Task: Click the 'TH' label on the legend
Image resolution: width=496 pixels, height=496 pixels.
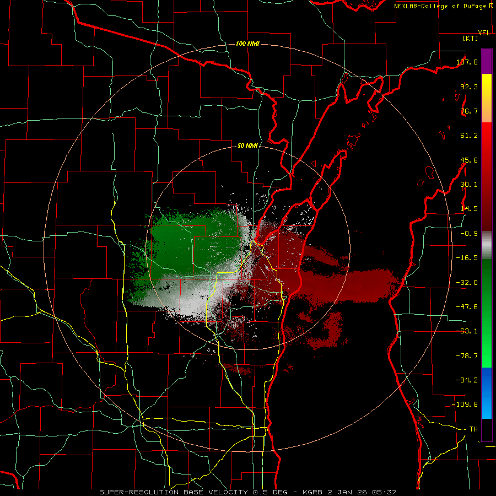Action: click(x=473, y=429)
